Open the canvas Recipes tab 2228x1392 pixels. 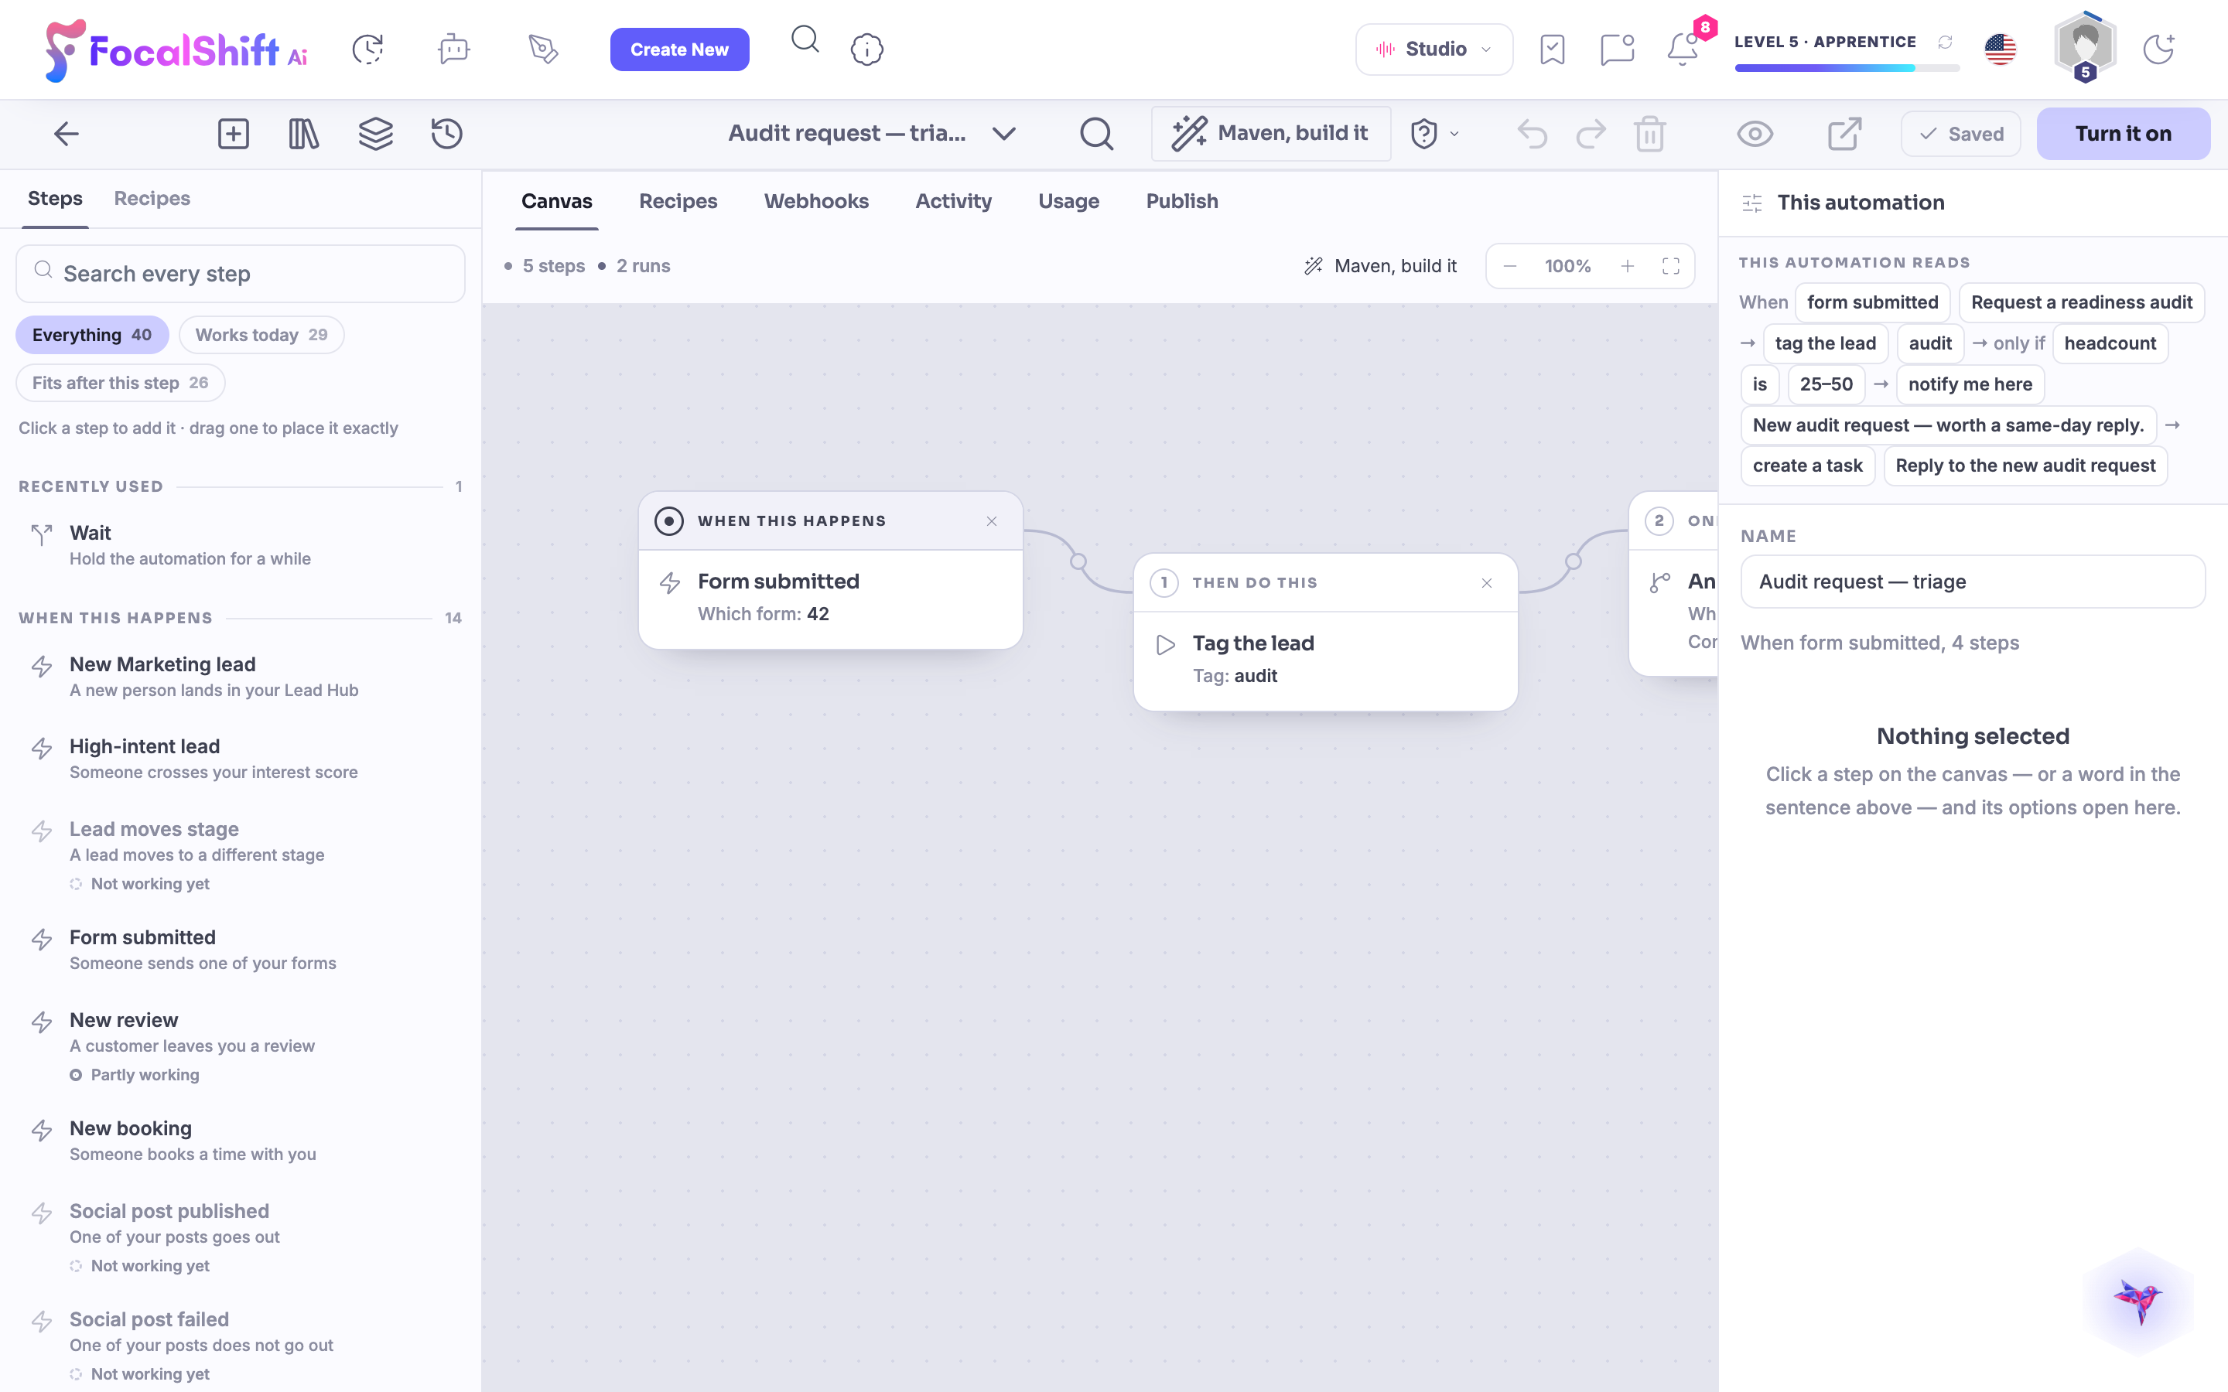tap(678, 202)
